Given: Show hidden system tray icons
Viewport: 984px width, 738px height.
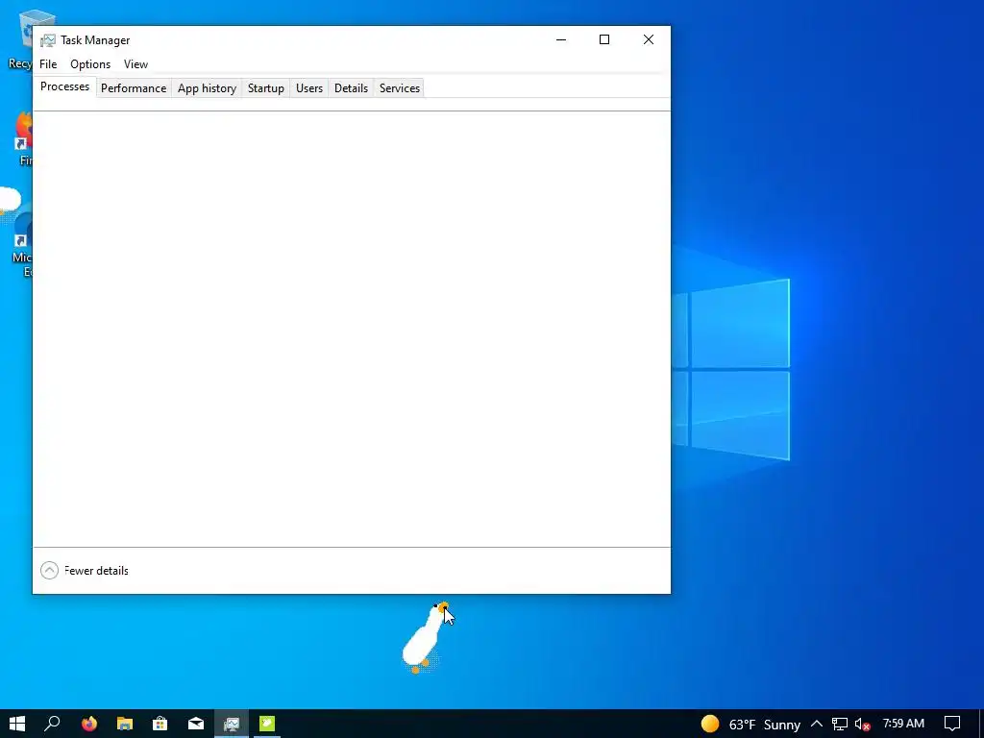Looking at the screenshot, I should point(817,724).
